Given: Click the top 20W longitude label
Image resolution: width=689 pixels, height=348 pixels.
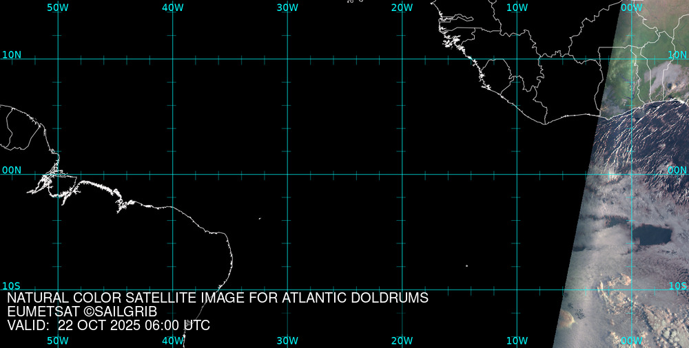Looking at the screenshot, I should point(402,8).
